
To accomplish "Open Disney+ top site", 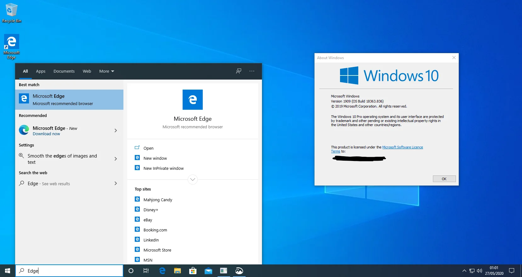I will pos(151,210).
